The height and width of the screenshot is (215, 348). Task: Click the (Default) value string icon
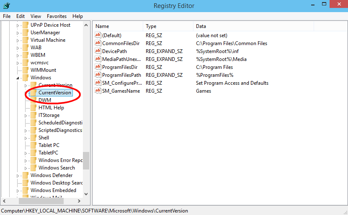point(98,35)
